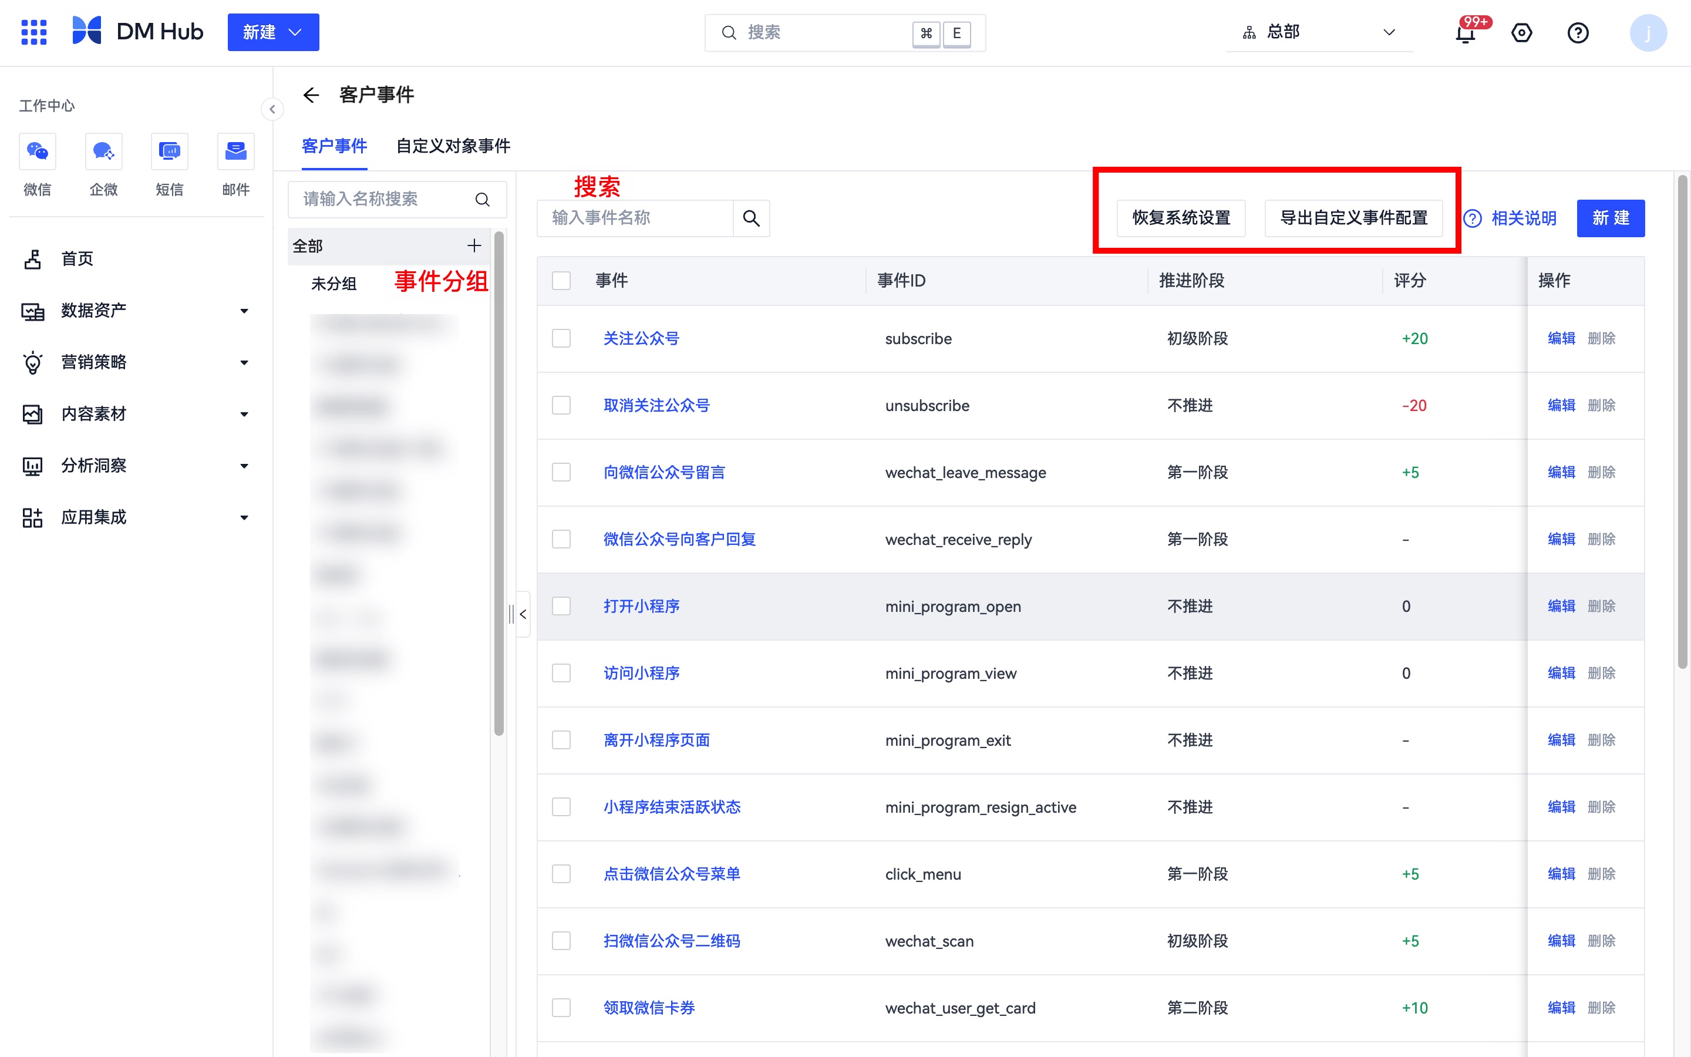The height and width of the screenshot is (1057, 1691).
Task: Expand the 内容素材 menu arrow
Action: (244, 415)
